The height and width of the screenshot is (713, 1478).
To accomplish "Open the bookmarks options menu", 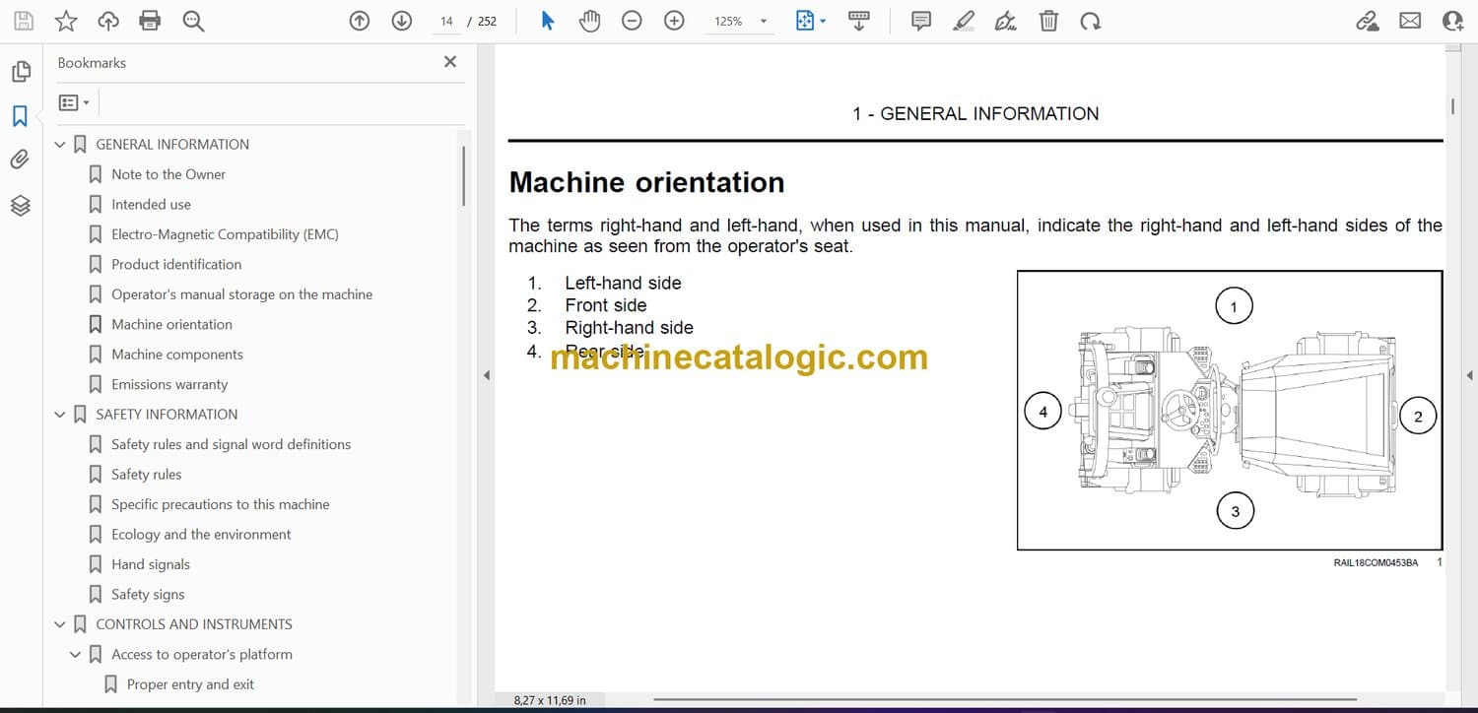I will pyautogui.click(x=74, y=102).
